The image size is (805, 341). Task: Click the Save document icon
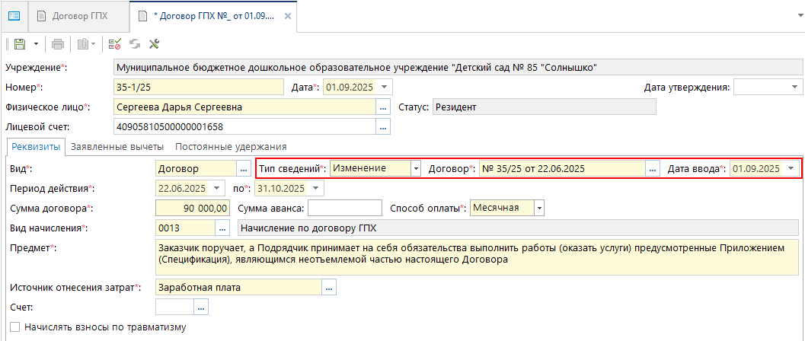click(20, 44)
